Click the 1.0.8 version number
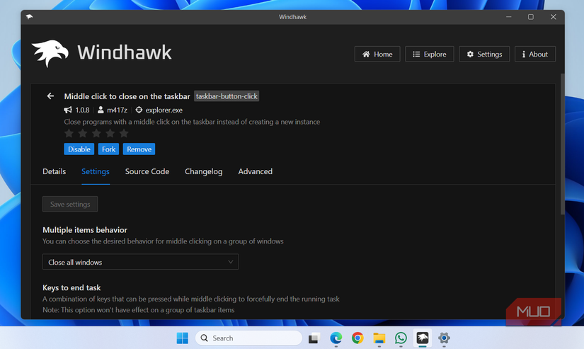The width and height of the screenshot is (584, 349). pyautogui.click(x=82, y=110)
